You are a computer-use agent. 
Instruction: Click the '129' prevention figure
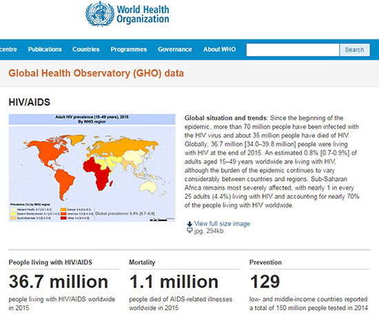[x=265, y=282]
